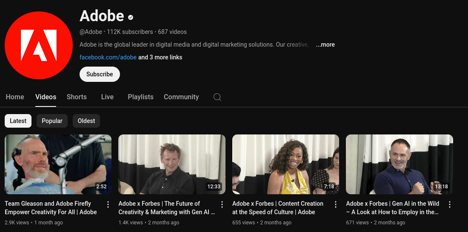This screenshot has height=232, width=468.
Task: Click '671 views • 2 months ago' text
Action: [376, 223]
